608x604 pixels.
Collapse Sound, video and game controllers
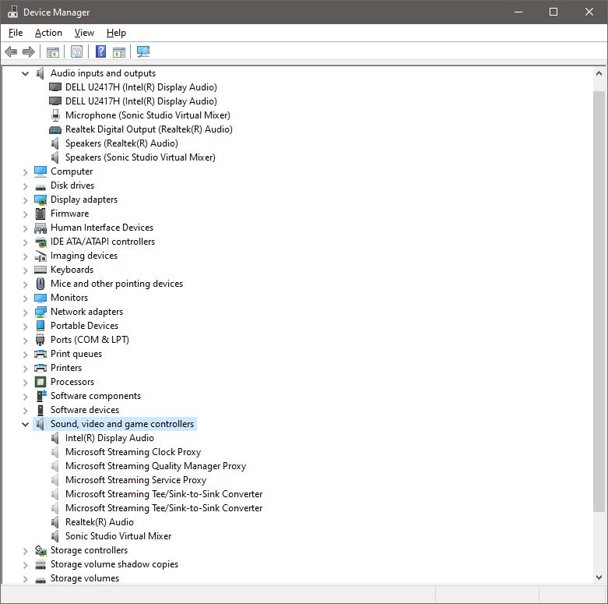coord(25,424)
